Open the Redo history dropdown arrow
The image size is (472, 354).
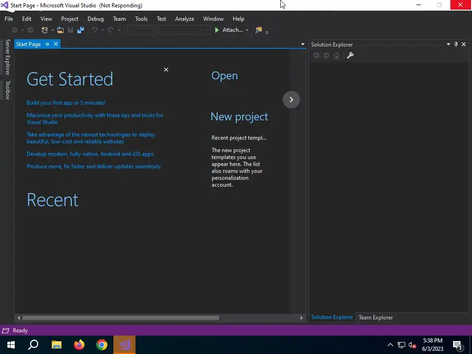tap(118, 30)
